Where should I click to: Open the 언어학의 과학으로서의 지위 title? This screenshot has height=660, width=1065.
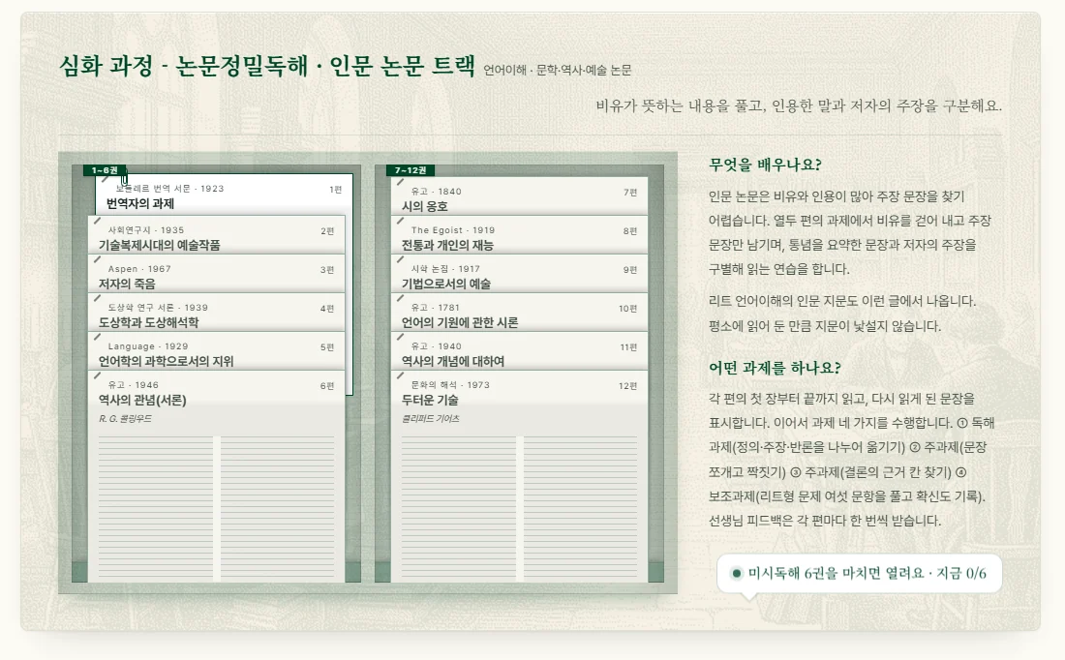(x=166, y=361)
